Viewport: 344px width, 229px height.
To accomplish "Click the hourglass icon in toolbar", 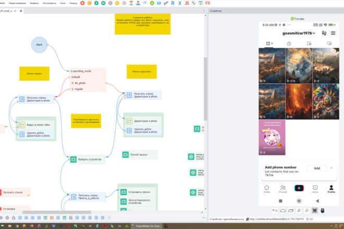I will click(131, 3).
